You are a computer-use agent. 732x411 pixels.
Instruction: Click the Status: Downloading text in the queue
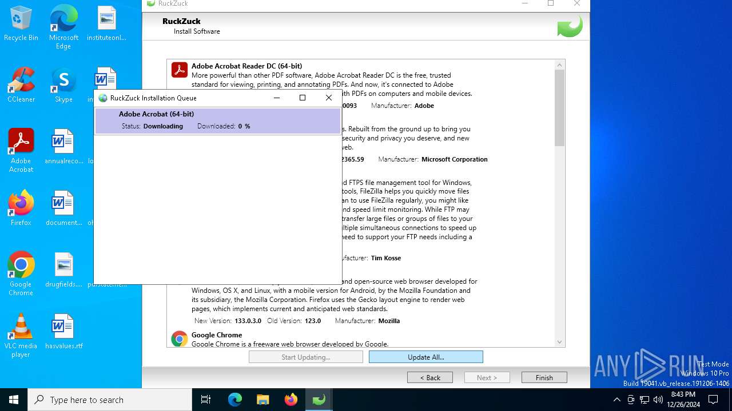point(152,126)
